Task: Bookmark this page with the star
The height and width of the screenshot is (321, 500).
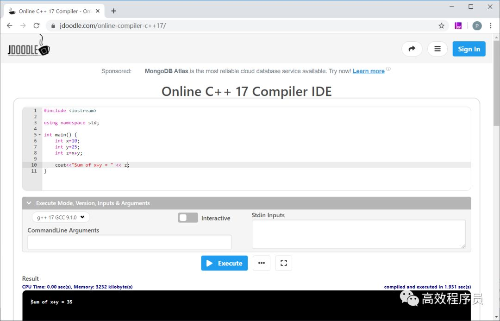Action: [441, 25]
